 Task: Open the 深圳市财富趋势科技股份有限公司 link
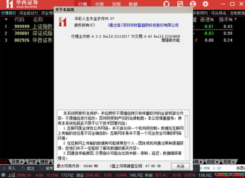[143, 25]
